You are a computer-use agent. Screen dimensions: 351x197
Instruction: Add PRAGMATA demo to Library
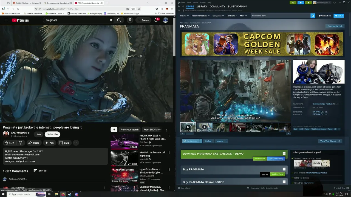click(x=276, y=158)
